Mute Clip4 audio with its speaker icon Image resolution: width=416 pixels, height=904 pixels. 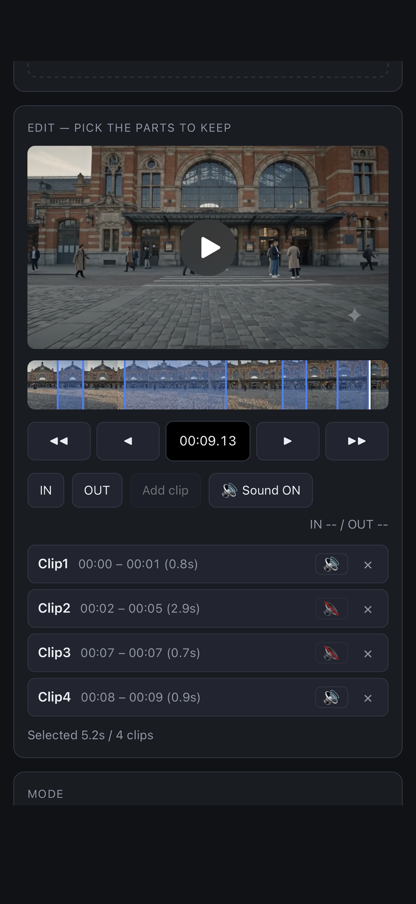pyautogui.click(x=331, y=697)
